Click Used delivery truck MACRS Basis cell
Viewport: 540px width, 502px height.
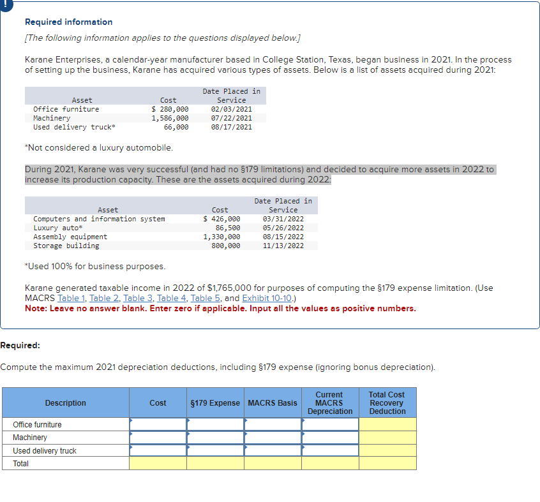coord(273,450)
